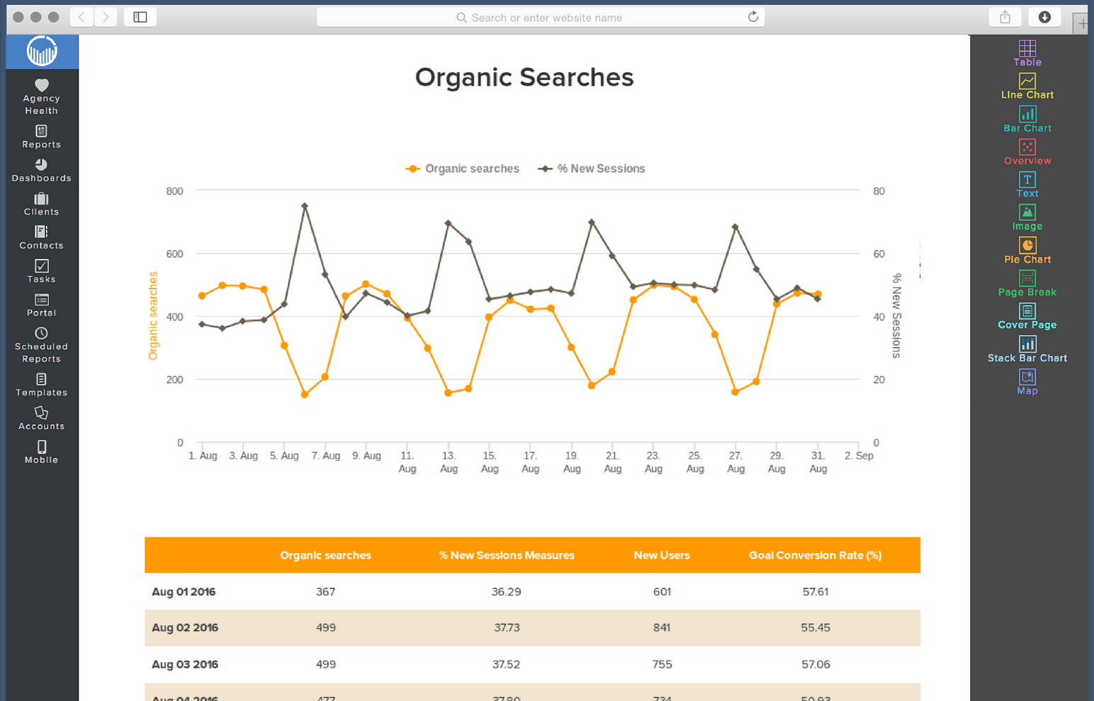Open the Share menu in browser toolbar
Image resolution: width=1094 pixels, height=701 pixels.
click(1005, 16)
